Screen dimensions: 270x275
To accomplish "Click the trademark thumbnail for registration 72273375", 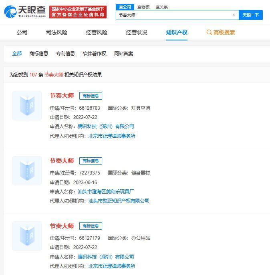I will (27, 171).
